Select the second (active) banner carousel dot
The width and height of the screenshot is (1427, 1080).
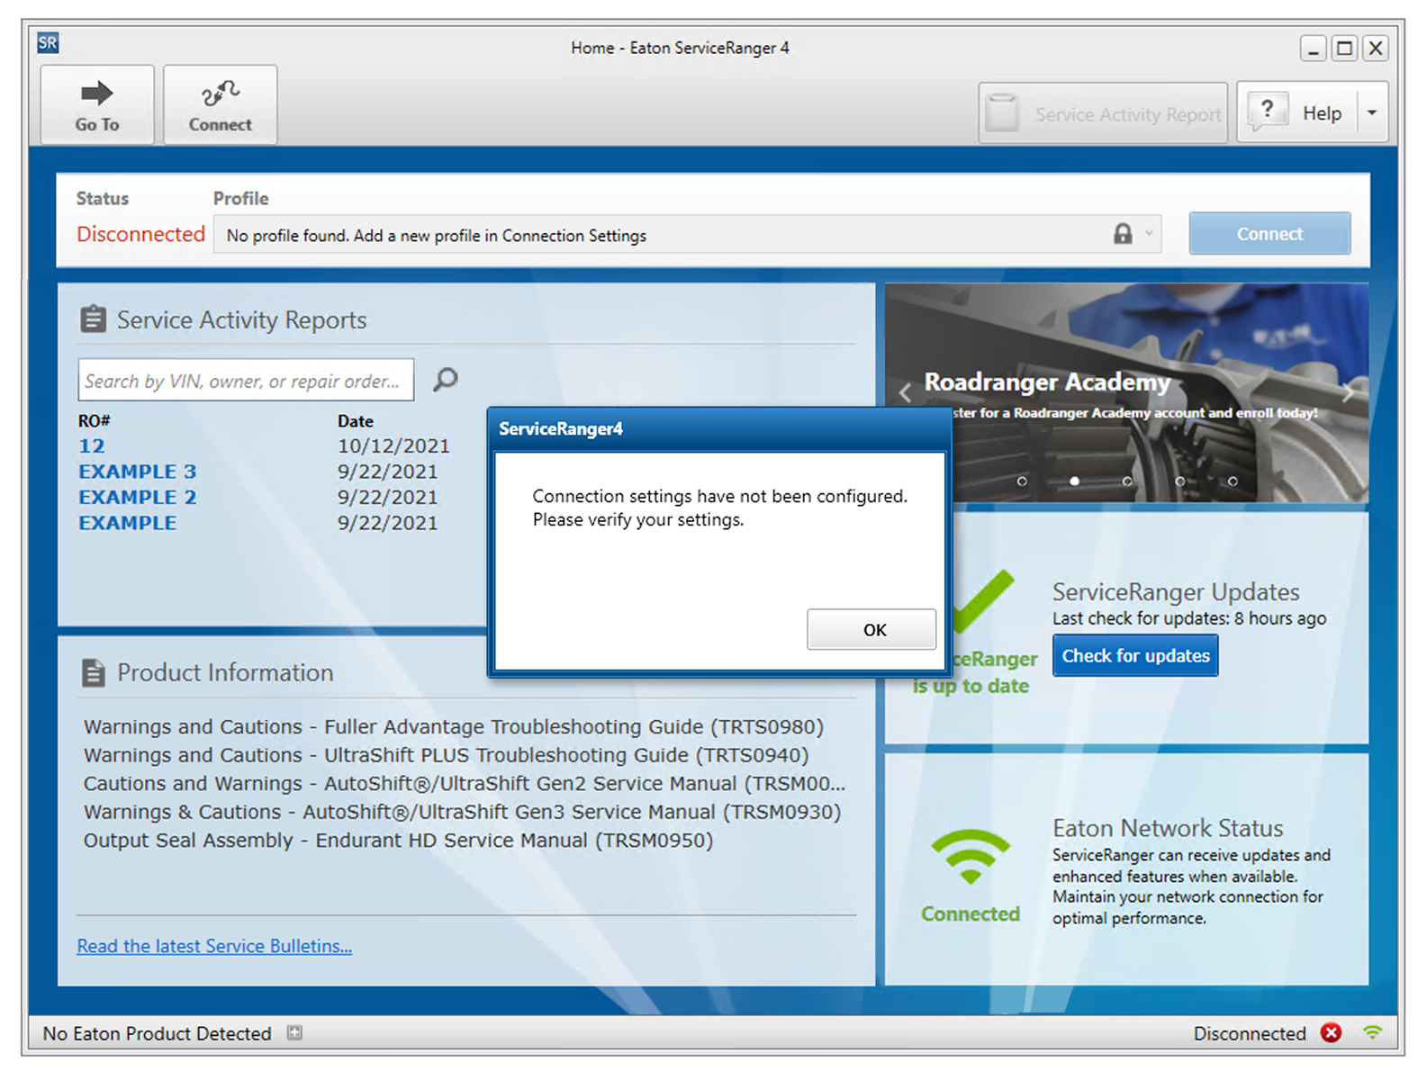point(1074,481)
